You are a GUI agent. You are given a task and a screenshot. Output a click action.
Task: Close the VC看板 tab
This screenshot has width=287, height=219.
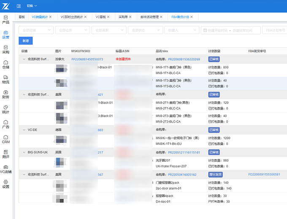(108, 17)
